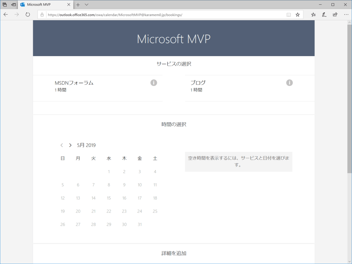This screenshot has height=264, width=352.
Task: Refresh the bookings page
Action: [28, 14]
